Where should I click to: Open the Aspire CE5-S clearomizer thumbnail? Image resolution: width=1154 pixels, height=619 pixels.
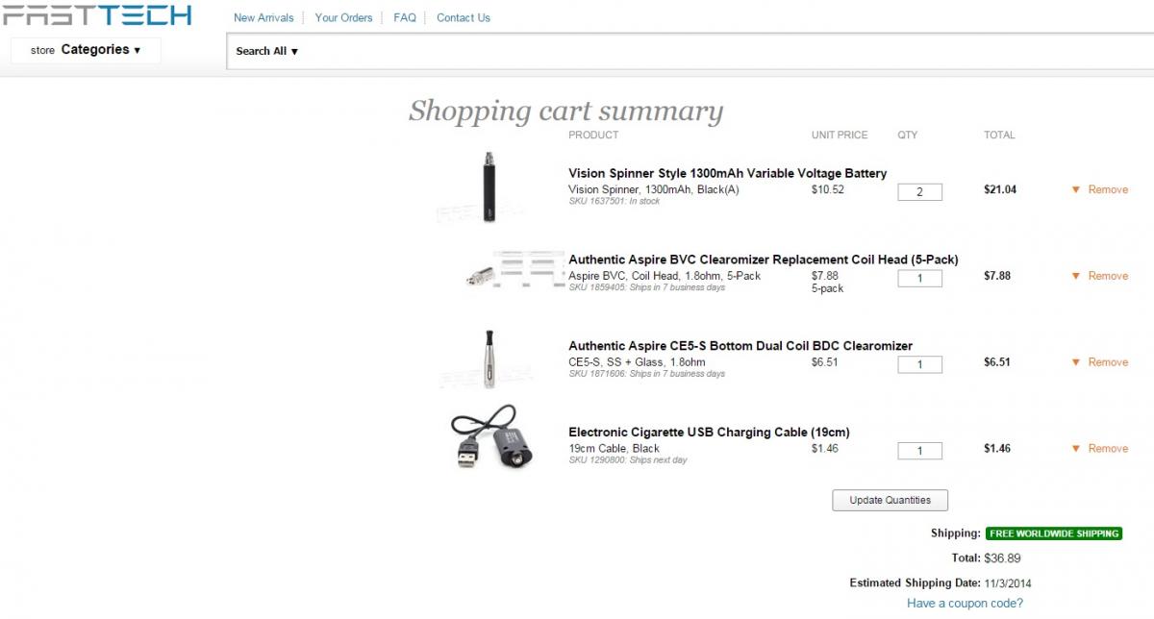pyautogui.click(x=489, y=359)
